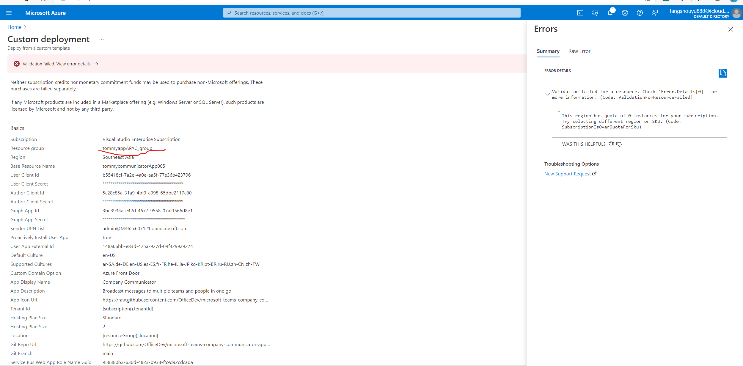Click the resources search bar
The height and width of the screenshot is (366, 743).
372,12
